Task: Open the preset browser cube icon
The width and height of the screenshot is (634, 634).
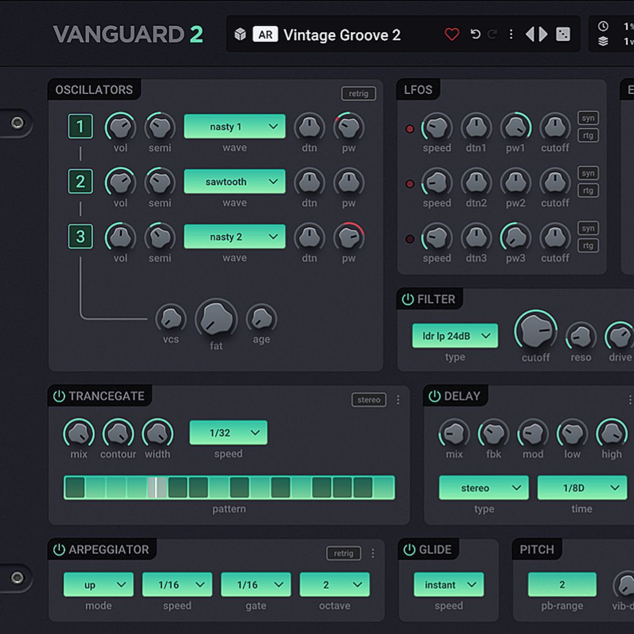Action: (x=240, y=34)
